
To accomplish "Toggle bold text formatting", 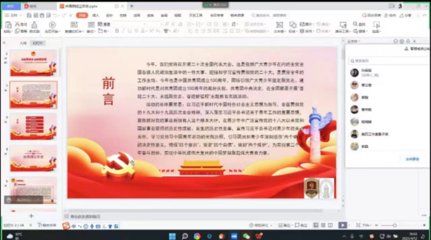I will 117,31.
